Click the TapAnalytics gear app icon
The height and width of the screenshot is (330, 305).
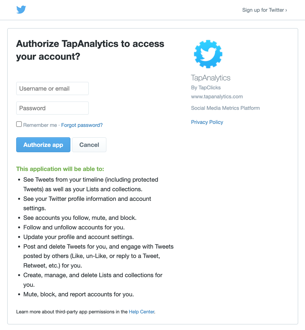pos(208,54)
